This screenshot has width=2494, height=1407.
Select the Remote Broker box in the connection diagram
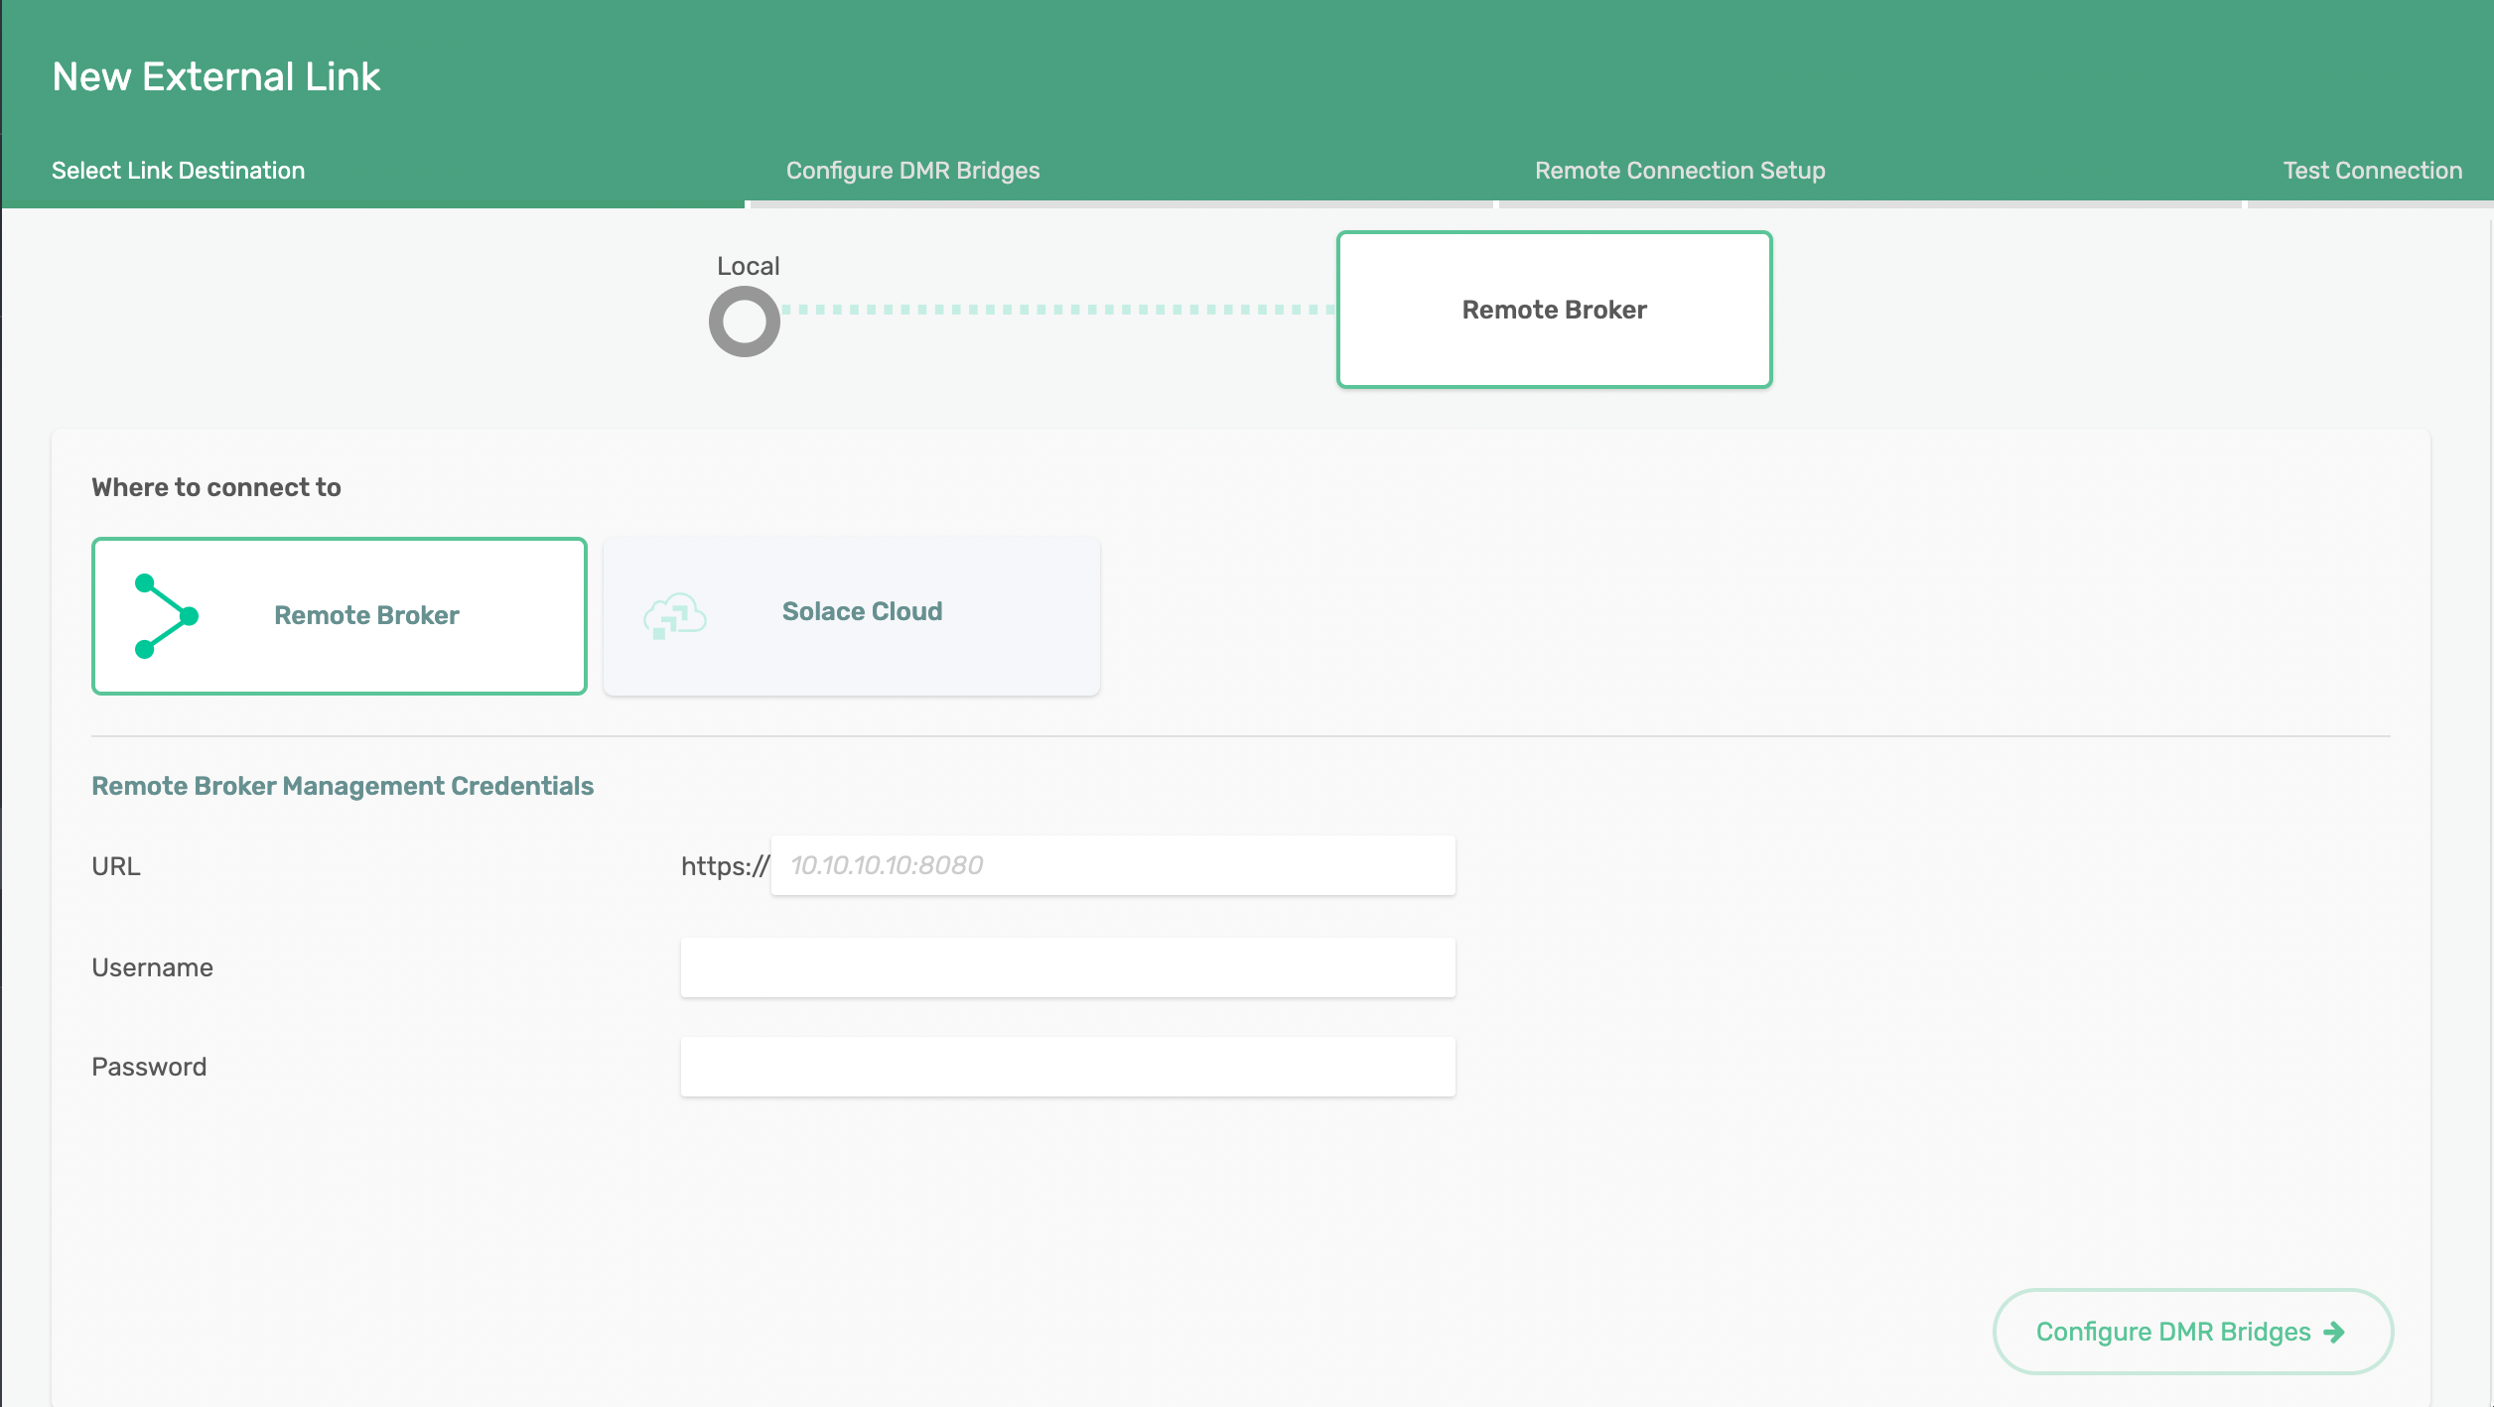pos(1554,309)
